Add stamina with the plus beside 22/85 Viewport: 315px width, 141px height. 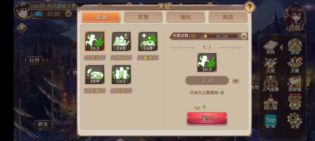68,14
